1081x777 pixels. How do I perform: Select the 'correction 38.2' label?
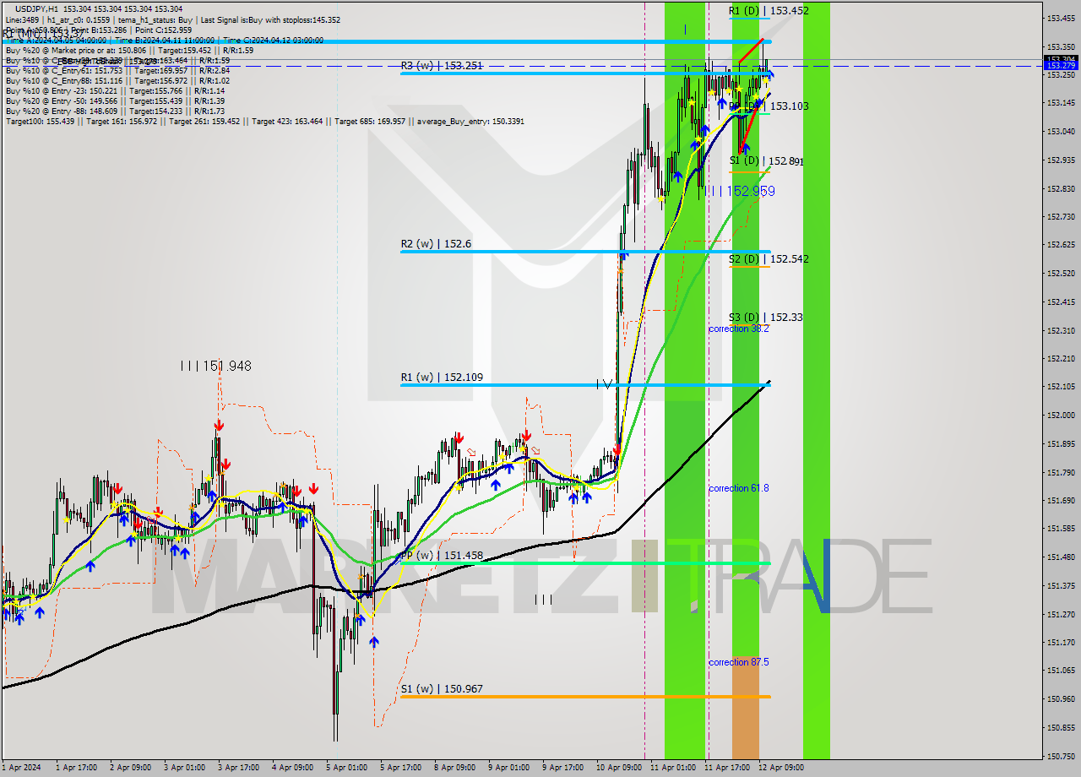(x=739, y=329)
